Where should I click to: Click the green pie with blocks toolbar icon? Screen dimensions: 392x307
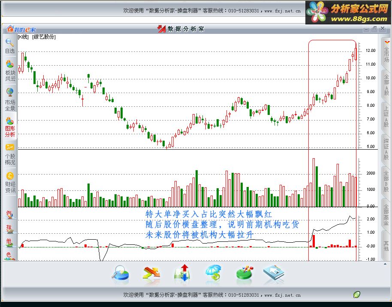[x=244, y=273]
